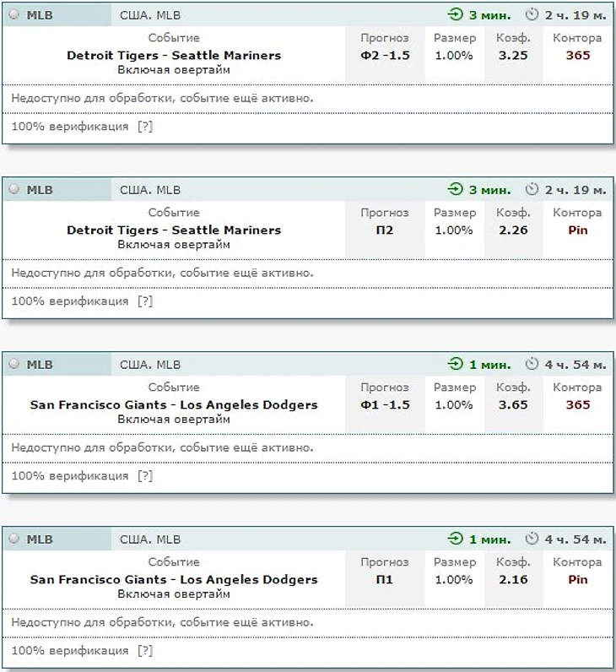Click clock icon in Giants П1 card

click(532, 539)
